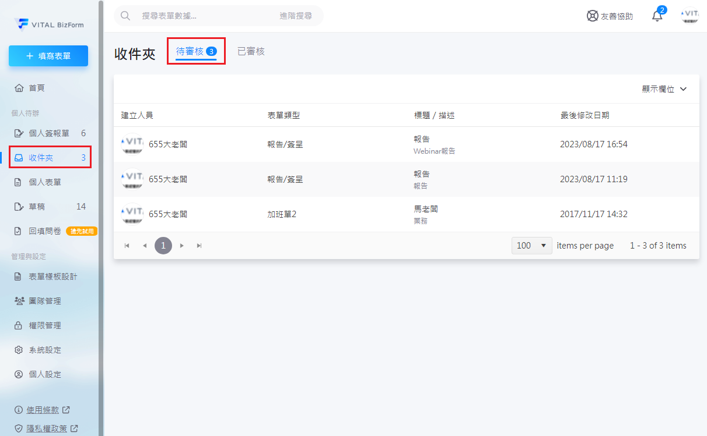The height and width of the screenshot is (436, 707).
Task: Open 權限管理 permission settings
Action: pos(45,325)
